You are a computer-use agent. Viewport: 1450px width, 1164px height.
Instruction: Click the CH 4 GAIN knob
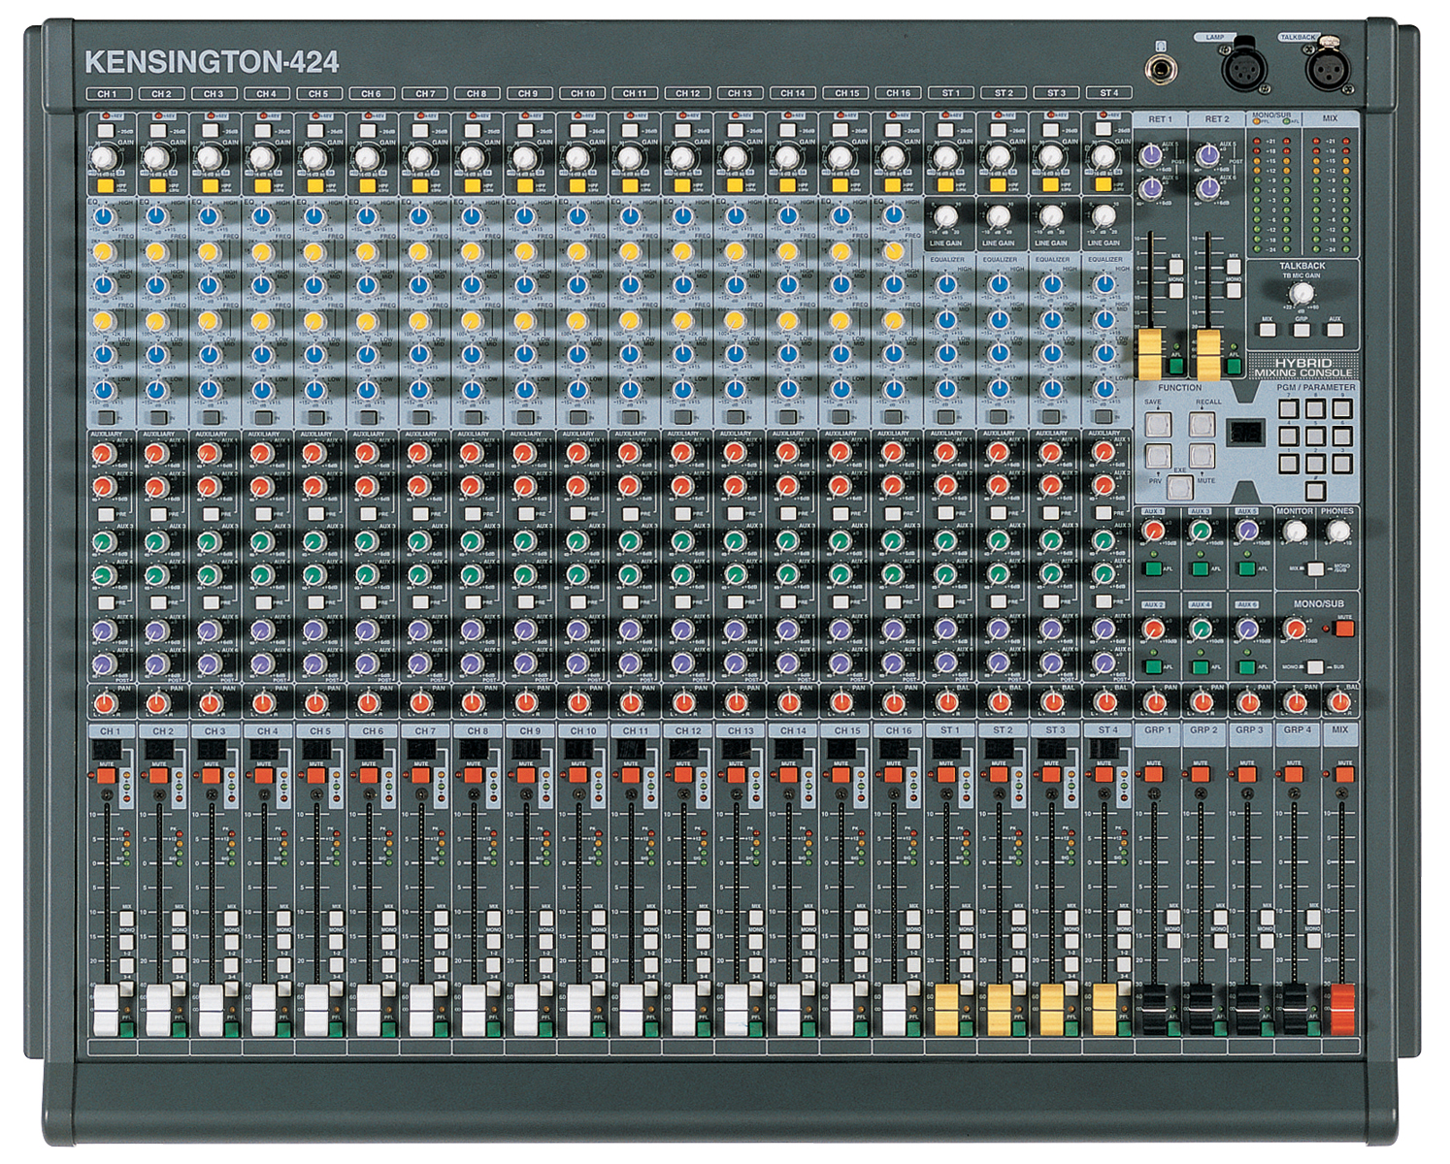pyautogui.click(x=260, y=156)
